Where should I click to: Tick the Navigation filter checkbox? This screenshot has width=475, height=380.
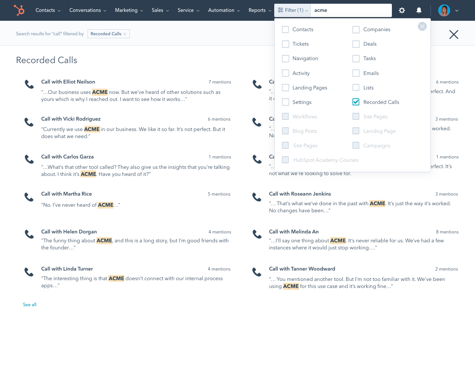point(285,58)
